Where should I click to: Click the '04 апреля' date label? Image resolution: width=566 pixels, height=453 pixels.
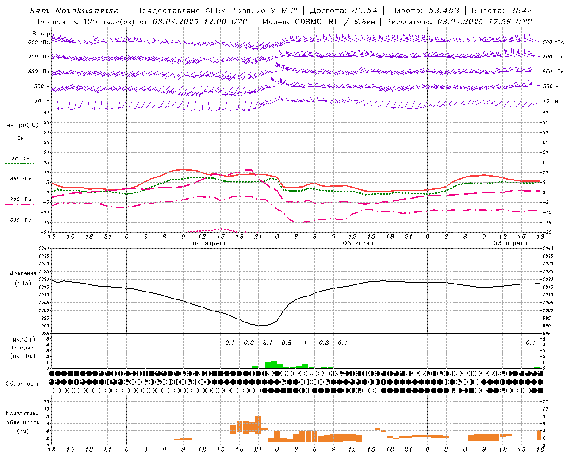209,243
